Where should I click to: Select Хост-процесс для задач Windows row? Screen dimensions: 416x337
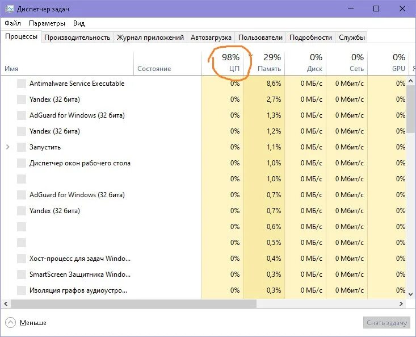(204, 259)
